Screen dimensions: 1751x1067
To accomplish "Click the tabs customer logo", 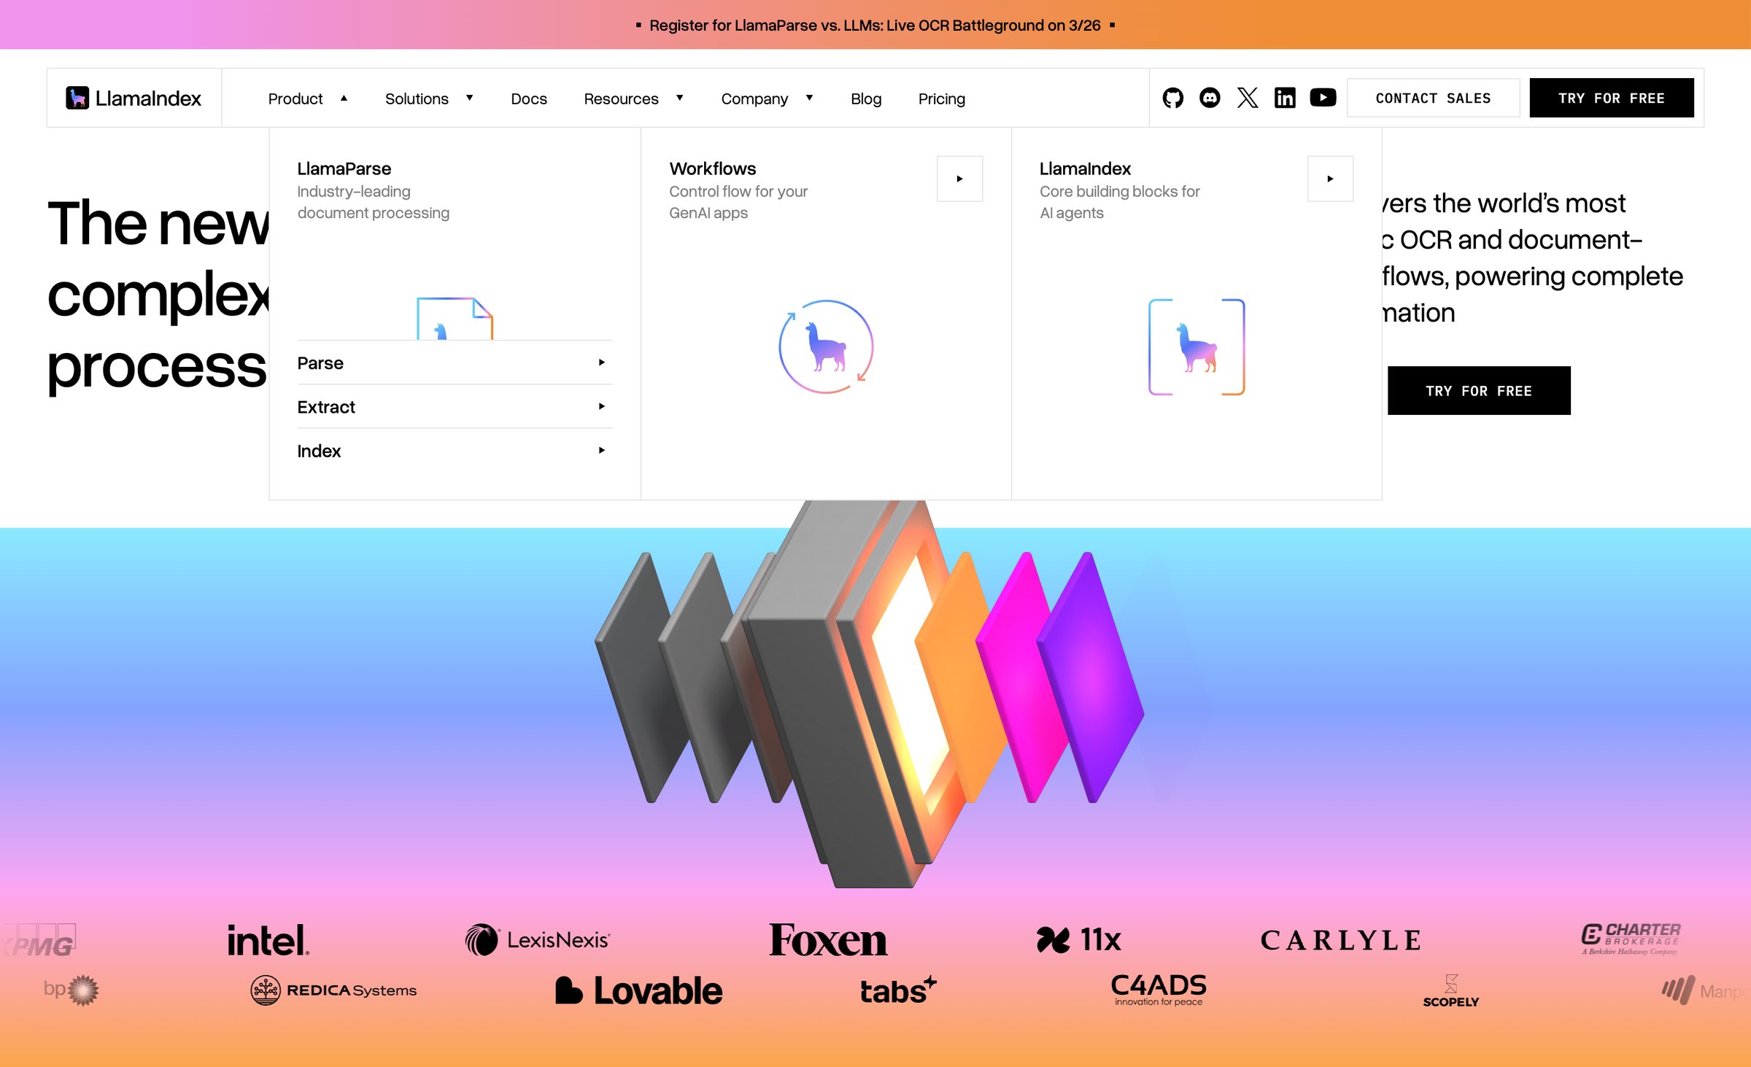I will (897, 990).
